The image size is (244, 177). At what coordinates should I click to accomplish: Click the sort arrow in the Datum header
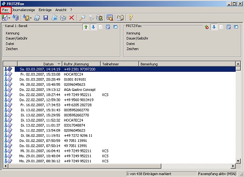click(59, 64)
